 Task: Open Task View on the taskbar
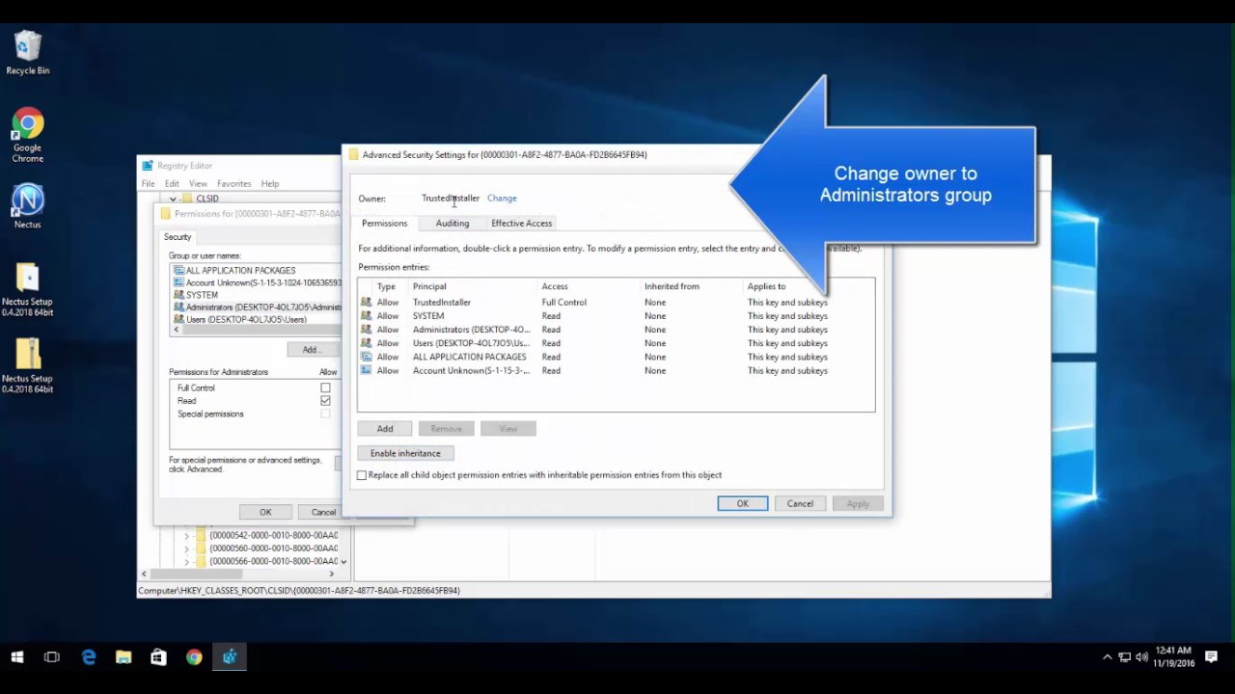pyautogui.click(x=52, y=657)
